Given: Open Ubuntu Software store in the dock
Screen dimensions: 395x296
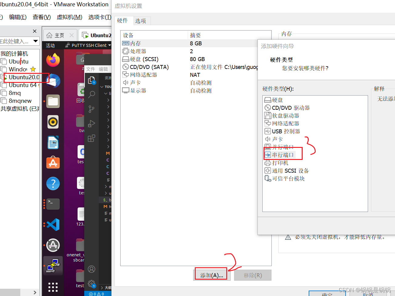Looking at the screenshot, I should 53,163.
